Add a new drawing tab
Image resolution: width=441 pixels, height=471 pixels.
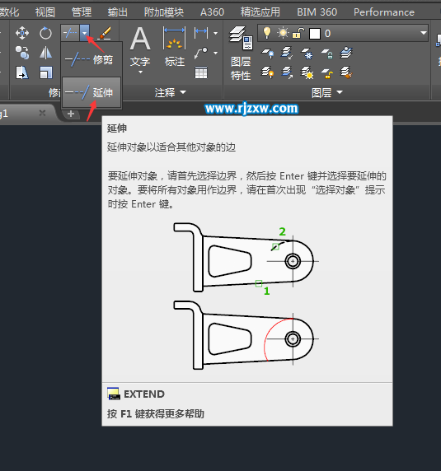click(71, 114)
